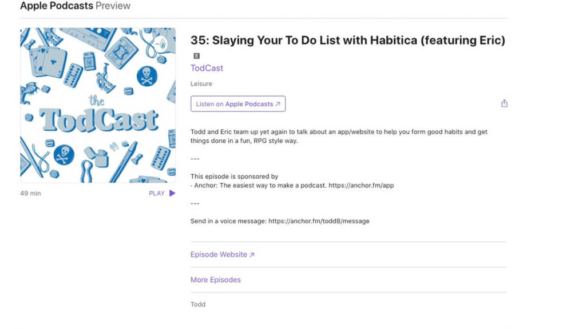Click the anchor.fm/todd8/message voice message URL

319,221
